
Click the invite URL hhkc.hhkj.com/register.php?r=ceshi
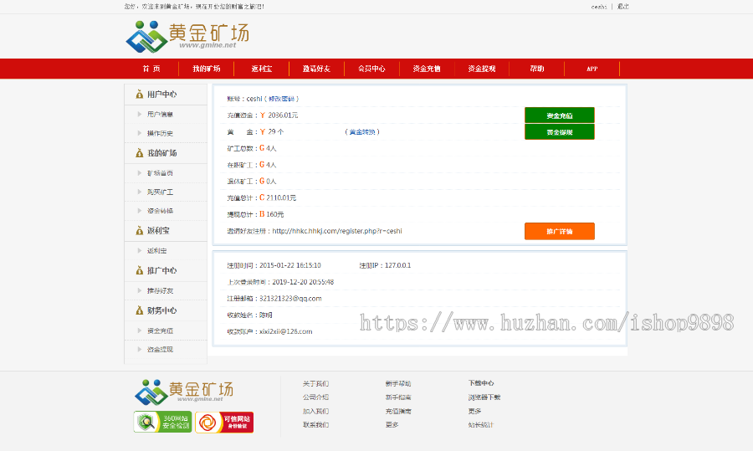point(337,231)
